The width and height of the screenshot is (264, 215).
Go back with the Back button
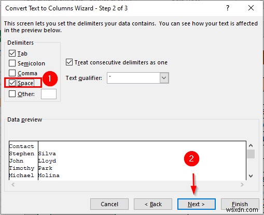[153, 204]
